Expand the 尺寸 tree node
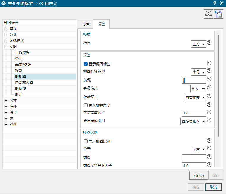The height and width of the screenshot is (194, 226). (x=6, y=100)
